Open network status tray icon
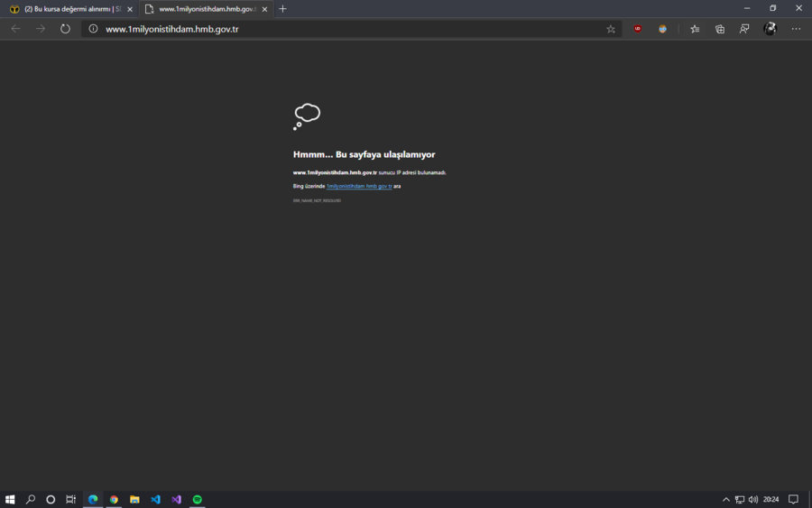812x508 pixels. [740, 499]
